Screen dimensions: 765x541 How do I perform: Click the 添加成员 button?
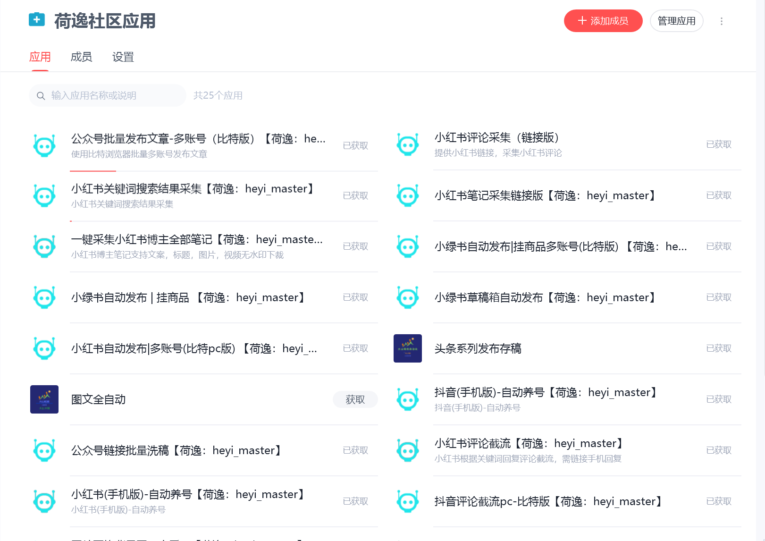603,21
